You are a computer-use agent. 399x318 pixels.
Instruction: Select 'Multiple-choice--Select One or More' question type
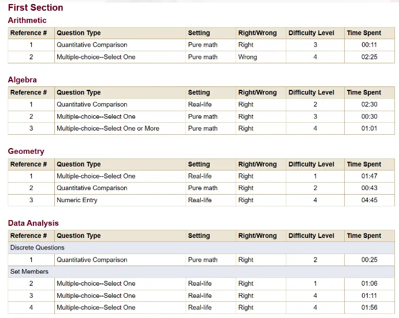108,128
